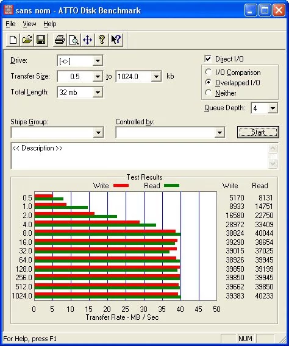Click the write value 38926
289x346 pixels.
[235, 259]
